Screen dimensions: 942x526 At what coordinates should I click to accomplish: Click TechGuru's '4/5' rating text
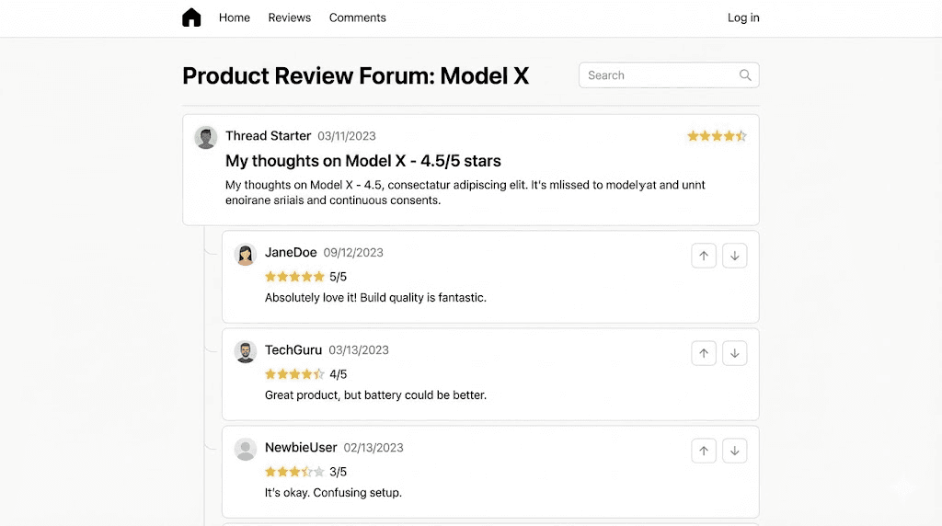(x=339, y=374)
